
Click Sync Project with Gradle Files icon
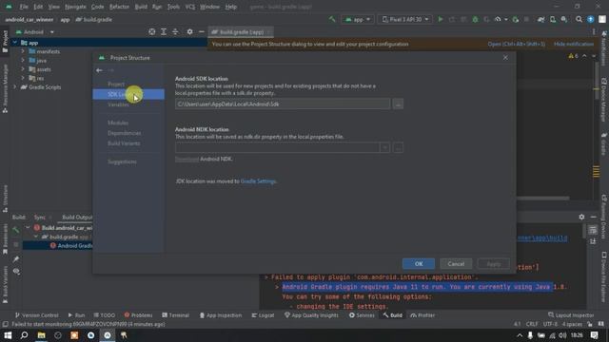coord(540,19)
